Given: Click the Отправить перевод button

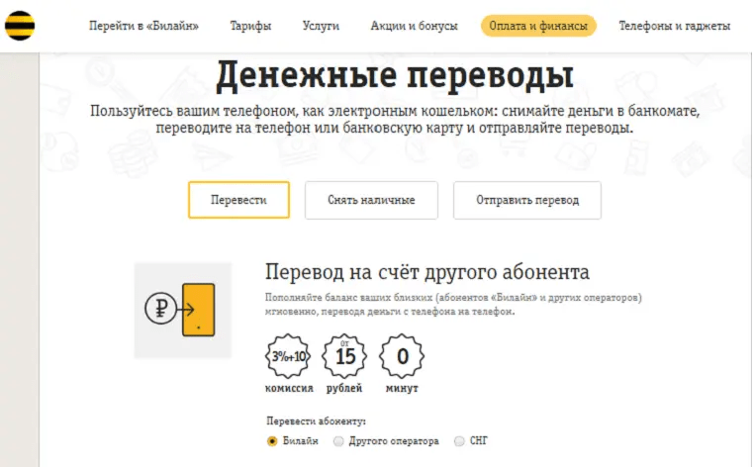Looking at the screenshot, I should (x=527, y=200).
